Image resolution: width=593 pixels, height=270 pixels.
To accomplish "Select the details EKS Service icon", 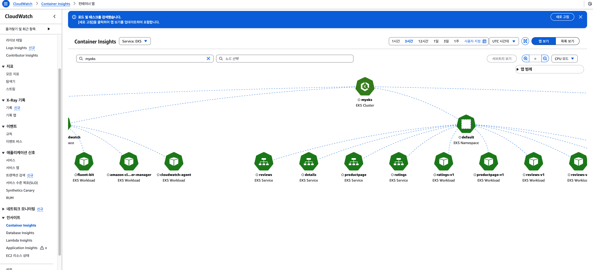I will (x=309, y=162).
